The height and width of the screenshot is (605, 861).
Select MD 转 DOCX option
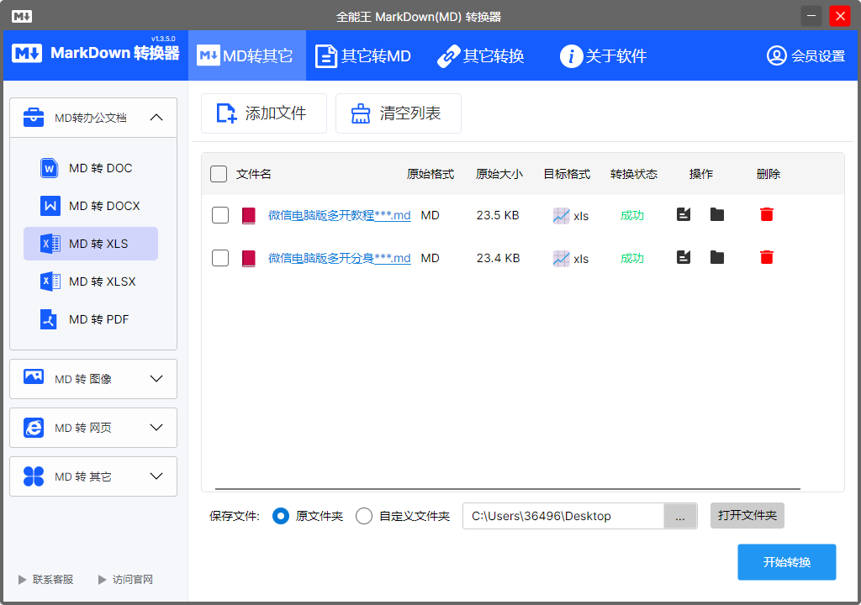point(91,206)
